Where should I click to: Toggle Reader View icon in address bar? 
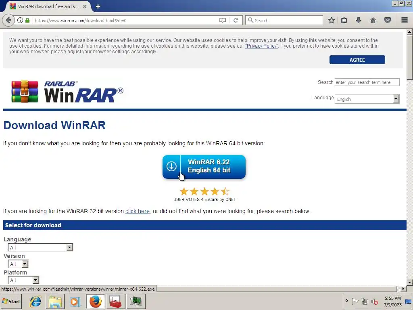point(223,20)
